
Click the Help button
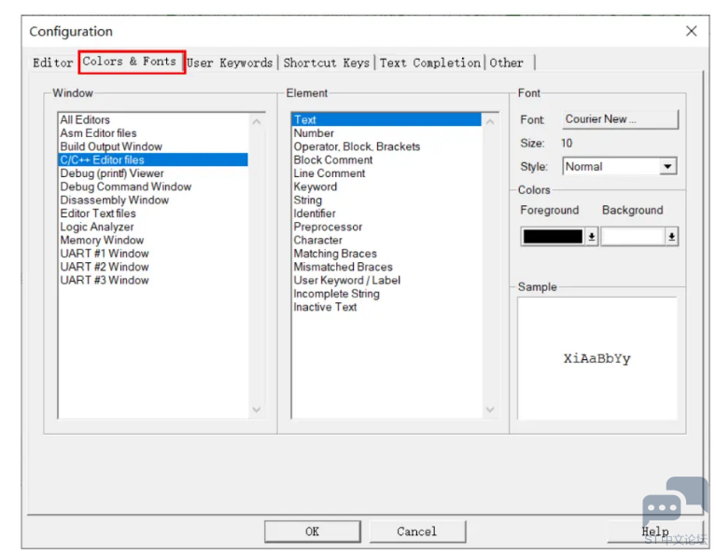655,532
